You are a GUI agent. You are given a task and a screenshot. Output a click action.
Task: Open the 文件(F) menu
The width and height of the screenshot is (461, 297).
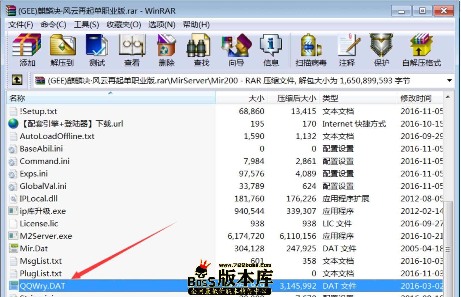20,25
